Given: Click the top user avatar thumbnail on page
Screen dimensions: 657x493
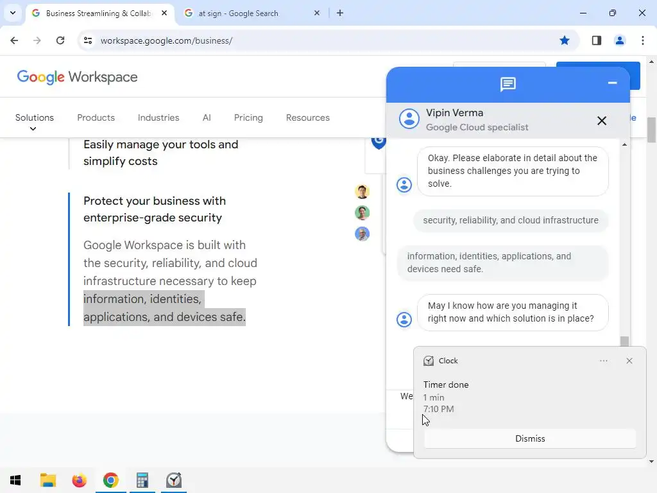Looking at the screenshot, I should coord(362,191).
